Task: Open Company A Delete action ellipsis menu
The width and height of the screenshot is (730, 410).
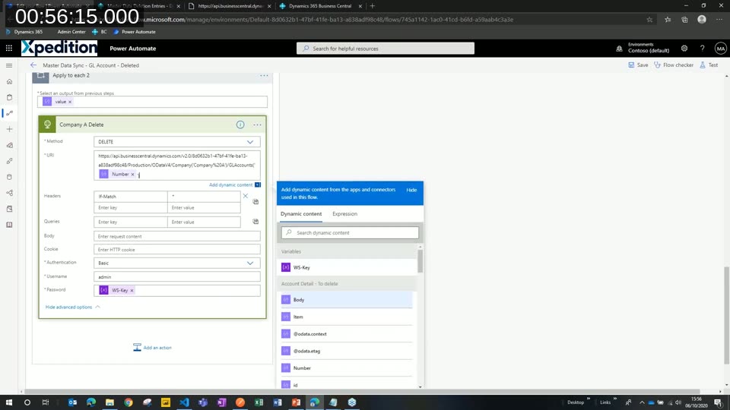Action: pos(257,125)
